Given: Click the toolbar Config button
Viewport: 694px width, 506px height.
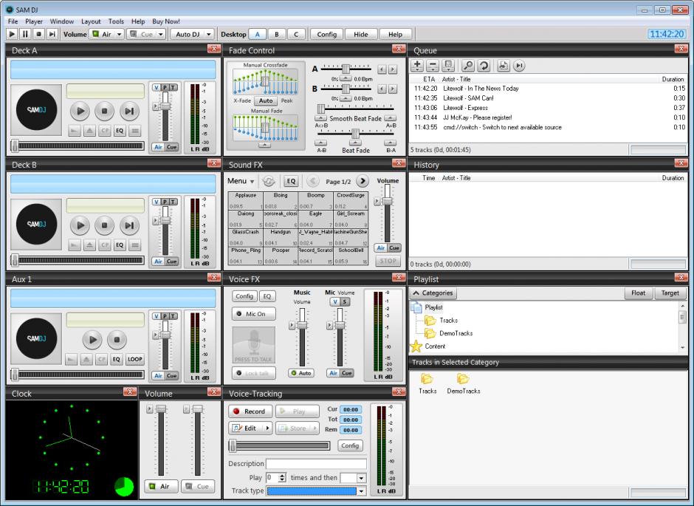Looking at the screenshot, I should [x=326, y=34].
